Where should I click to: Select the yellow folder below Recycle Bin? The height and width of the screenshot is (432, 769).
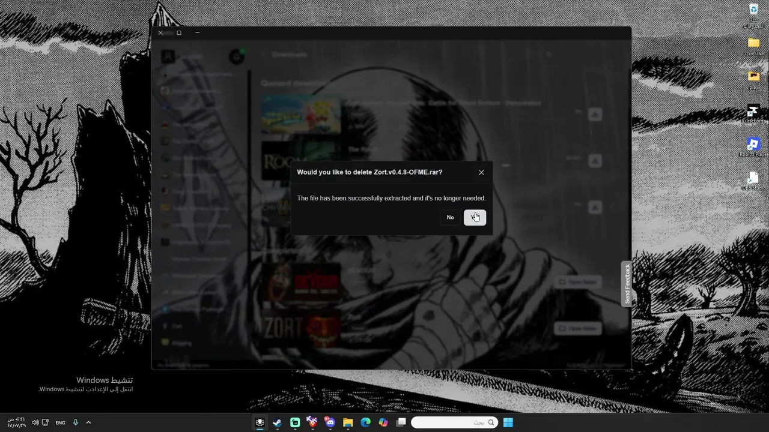click(x=753, y=47)
